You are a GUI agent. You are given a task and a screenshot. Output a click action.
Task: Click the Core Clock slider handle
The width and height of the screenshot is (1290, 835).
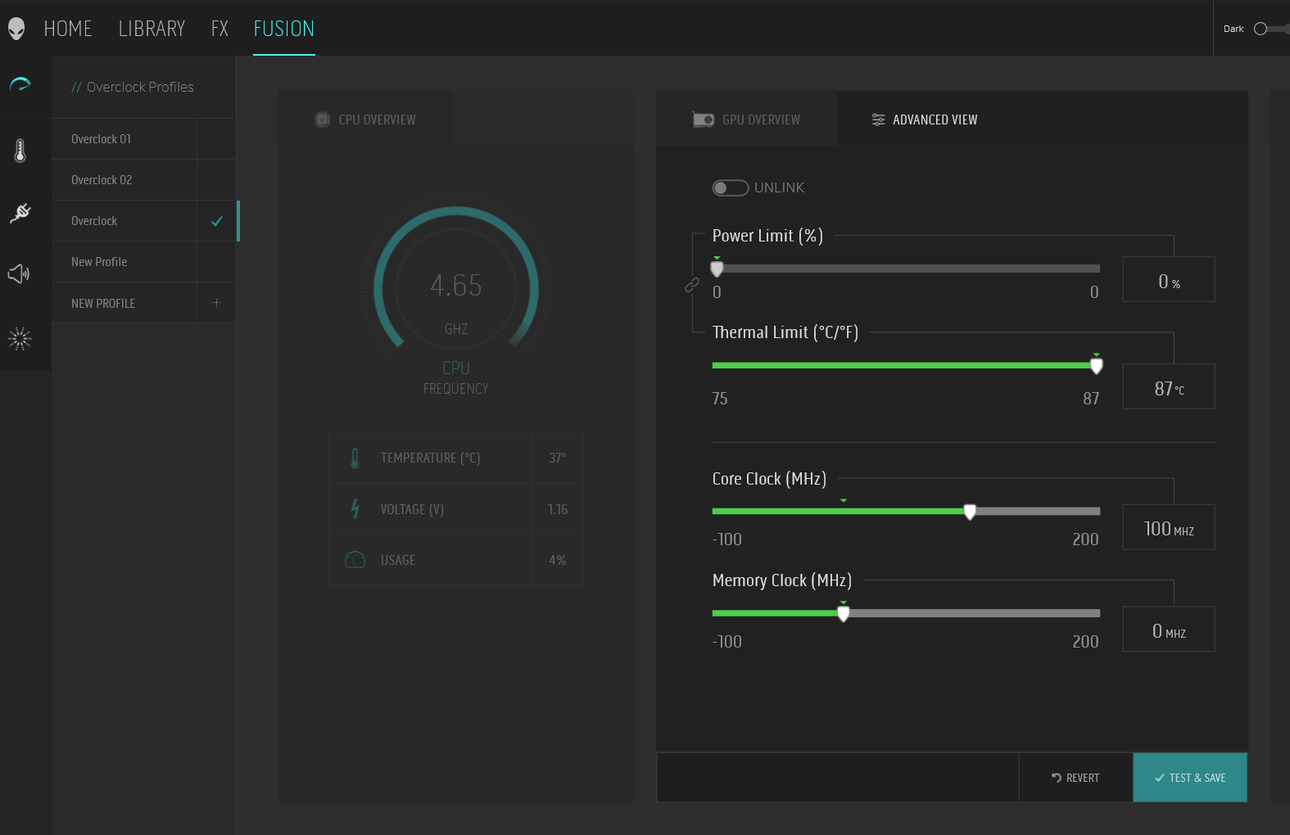(970, 512)
